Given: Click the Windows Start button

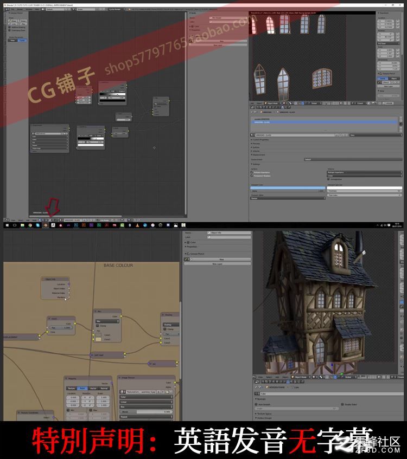Looking at the screenshot, I should (7, 225).
